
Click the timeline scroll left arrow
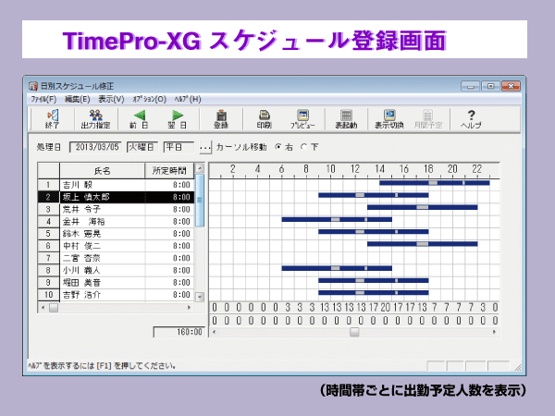[x=214, y=332]
